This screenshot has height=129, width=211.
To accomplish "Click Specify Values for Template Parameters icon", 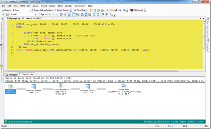I will (x=111, y=15).
